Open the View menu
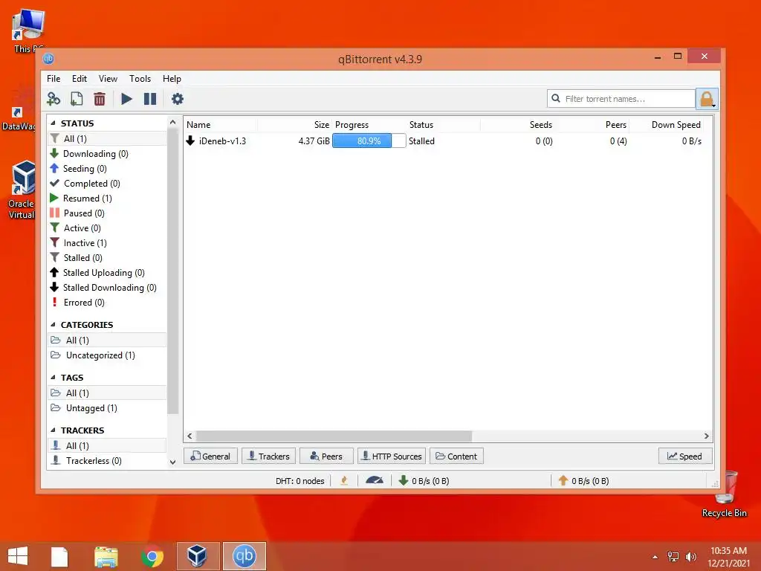Viewport: 761px width, 571px height. pyautogui.click(x=108, y=79)
